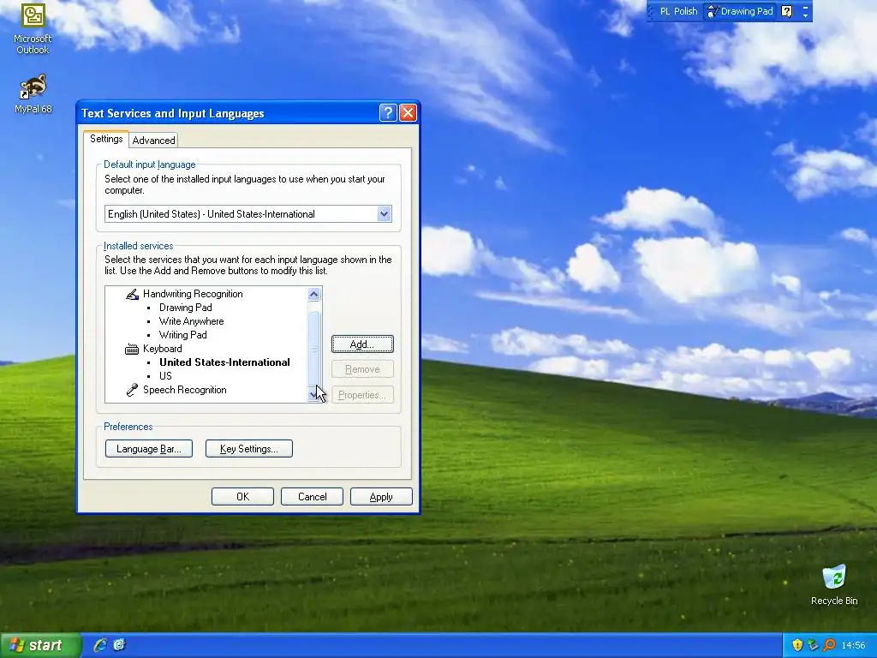
Task: Select Writing Pad in the services list
Action: (183, 335)
